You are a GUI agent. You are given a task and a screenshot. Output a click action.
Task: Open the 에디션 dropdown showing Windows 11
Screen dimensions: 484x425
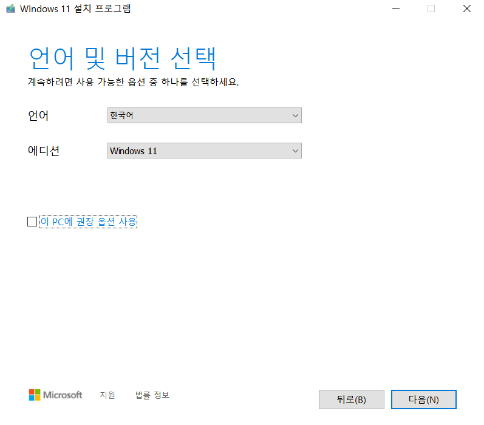(204, 151)
